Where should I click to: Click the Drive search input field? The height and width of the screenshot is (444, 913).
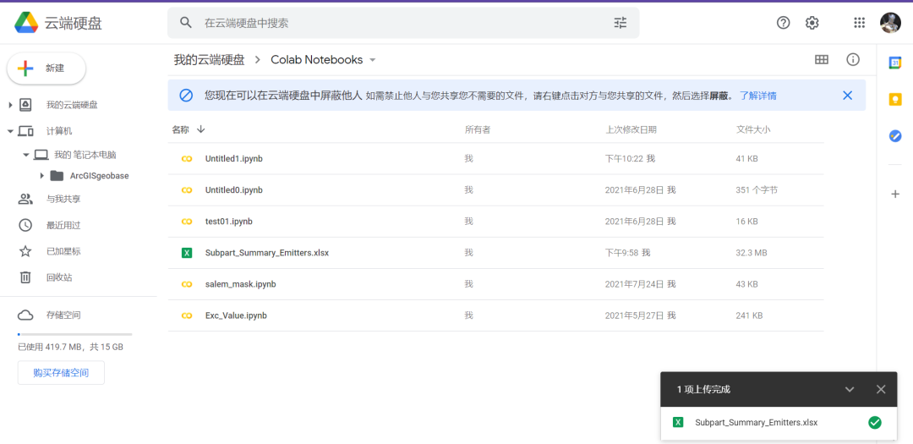(403, 23)
